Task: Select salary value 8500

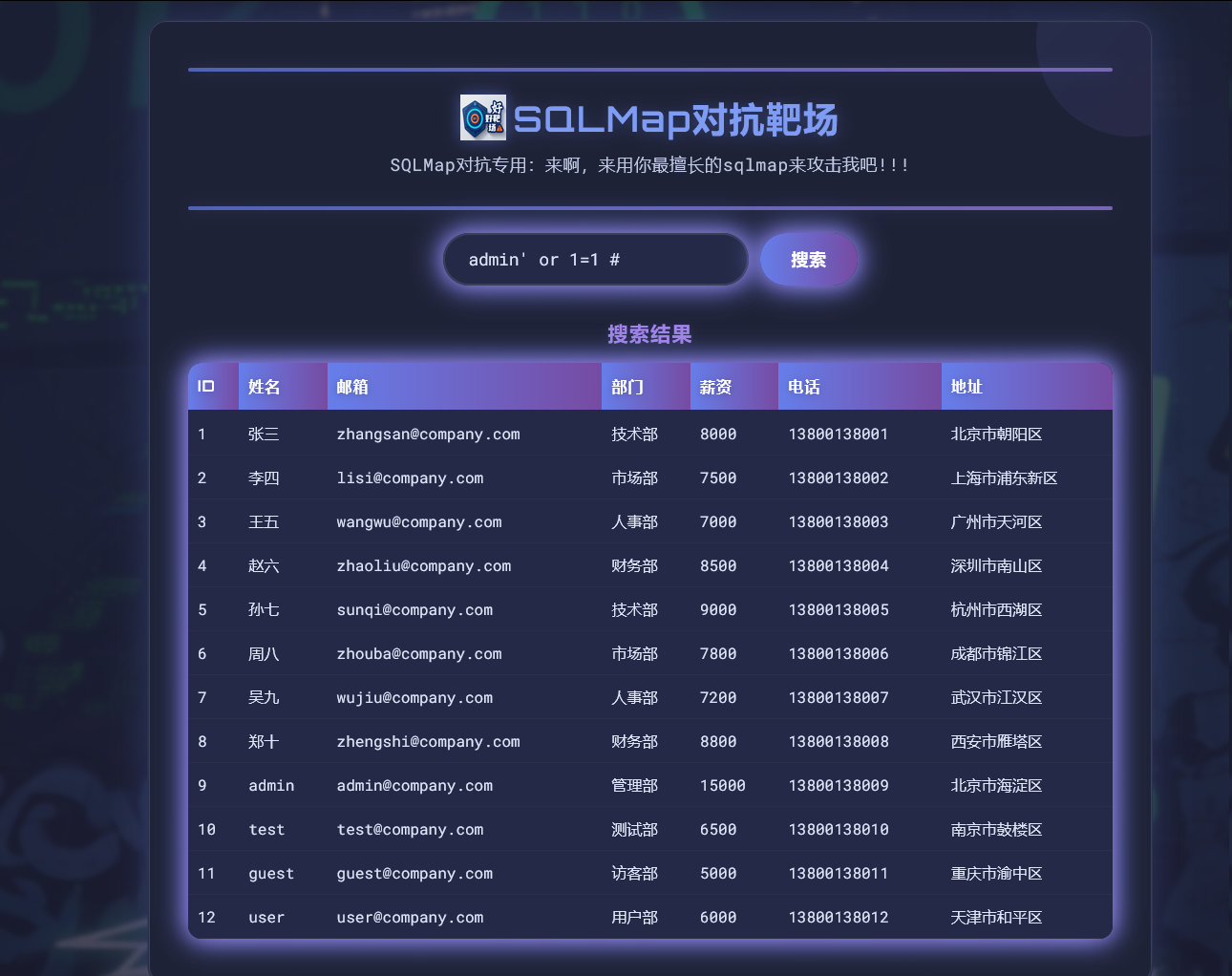Action: pos(718,566)
